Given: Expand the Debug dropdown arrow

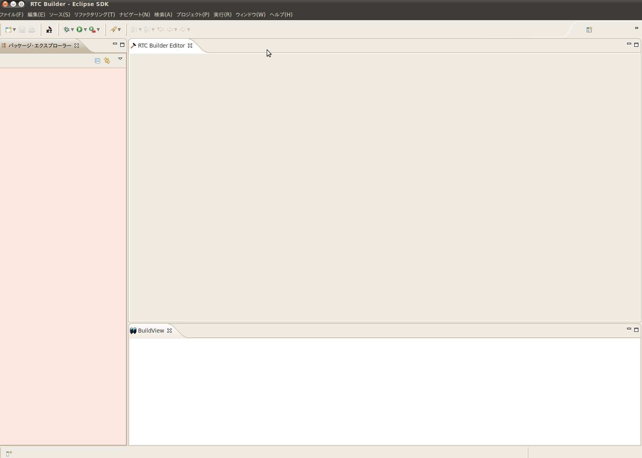Looking at the screenshot, I should (x=73, y=29).
